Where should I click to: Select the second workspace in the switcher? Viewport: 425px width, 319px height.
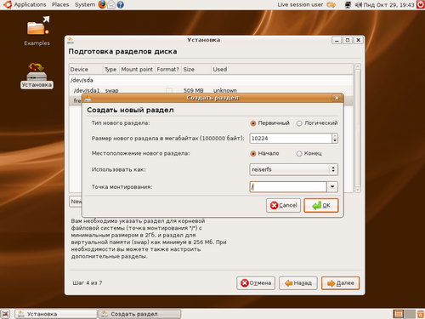410,314
